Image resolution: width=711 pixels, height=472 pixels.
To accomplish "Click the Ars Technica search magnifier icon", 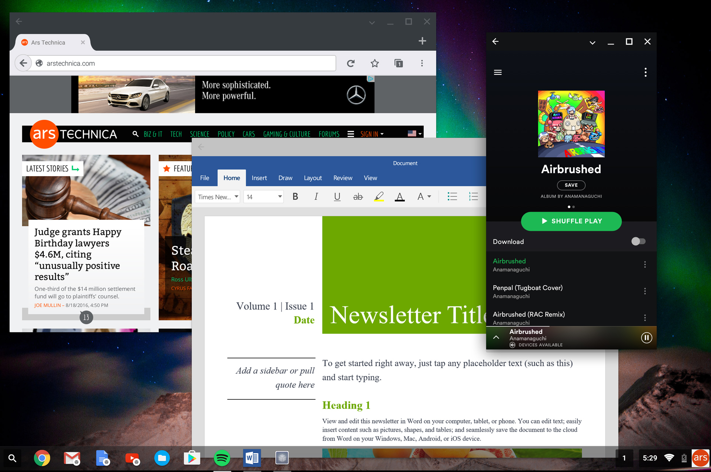I will (136, 134).
